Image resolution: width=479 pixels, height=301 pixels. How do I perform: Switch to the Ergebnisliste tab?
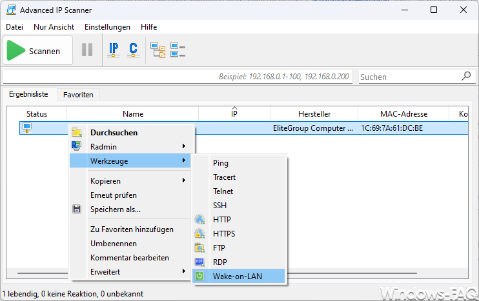[28, 94]
